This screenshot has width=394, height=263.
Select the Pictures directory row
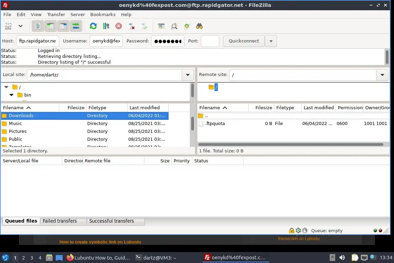(x=85, y=131)
